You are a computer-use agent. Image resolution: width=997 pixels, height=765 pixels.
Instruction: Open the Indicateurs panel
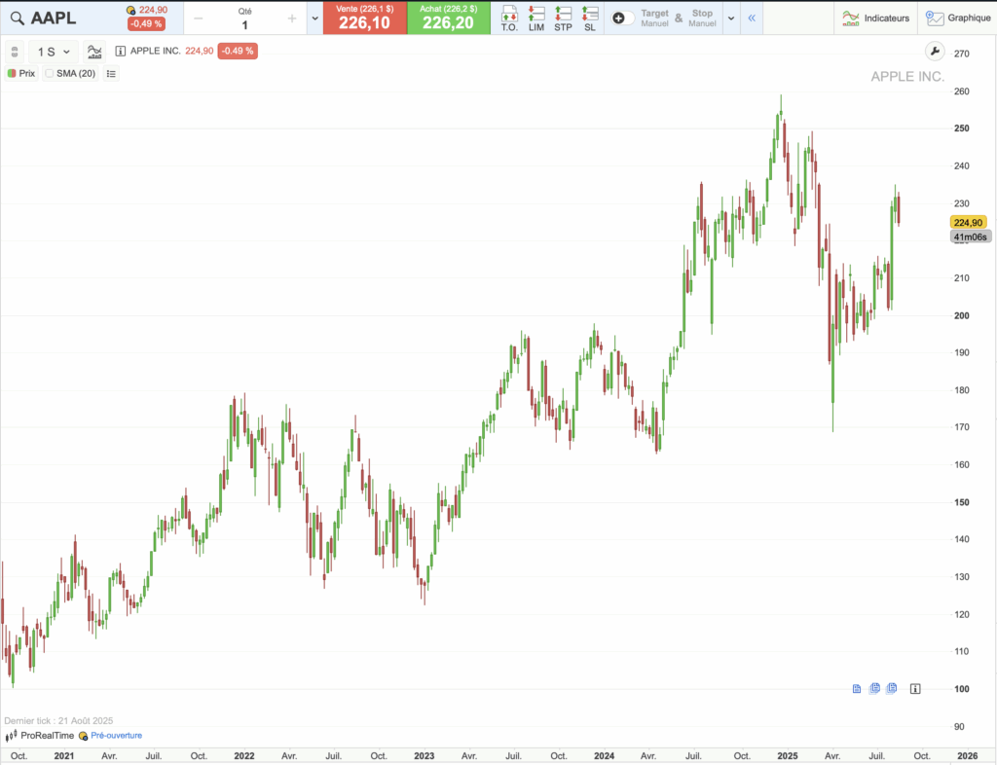point(874,18)
